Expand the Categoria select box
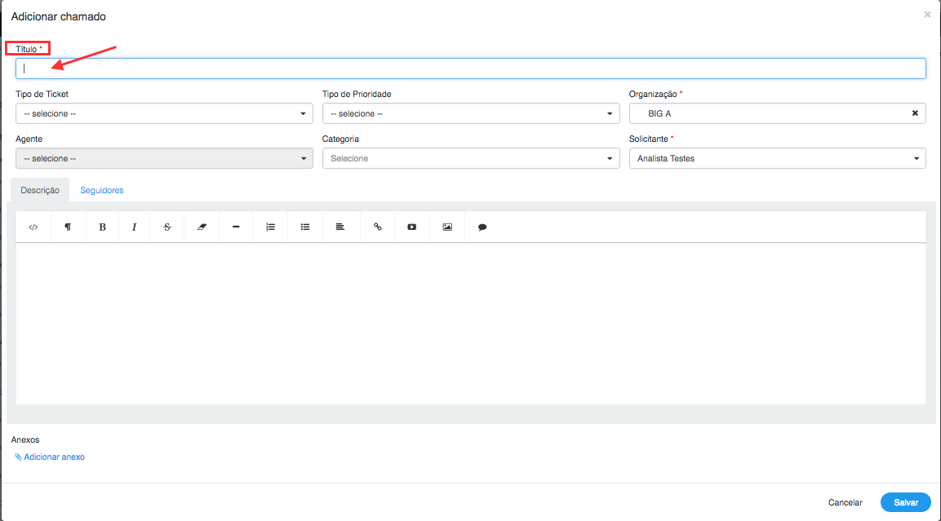The width and height of the screenshot is (941, 521). pyautogui.click(x=471, y=158)
